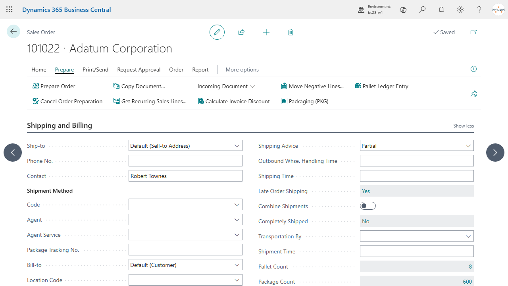Switch to the Home tab

(x=39, y=70)
